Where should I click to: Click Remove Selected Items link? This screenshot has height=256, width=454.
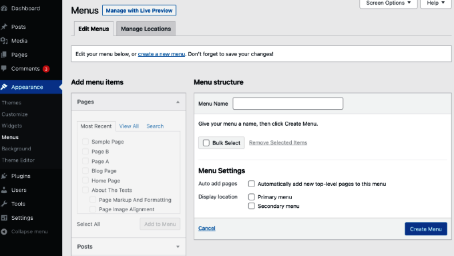pyautogui.click(x=278, y=142)
